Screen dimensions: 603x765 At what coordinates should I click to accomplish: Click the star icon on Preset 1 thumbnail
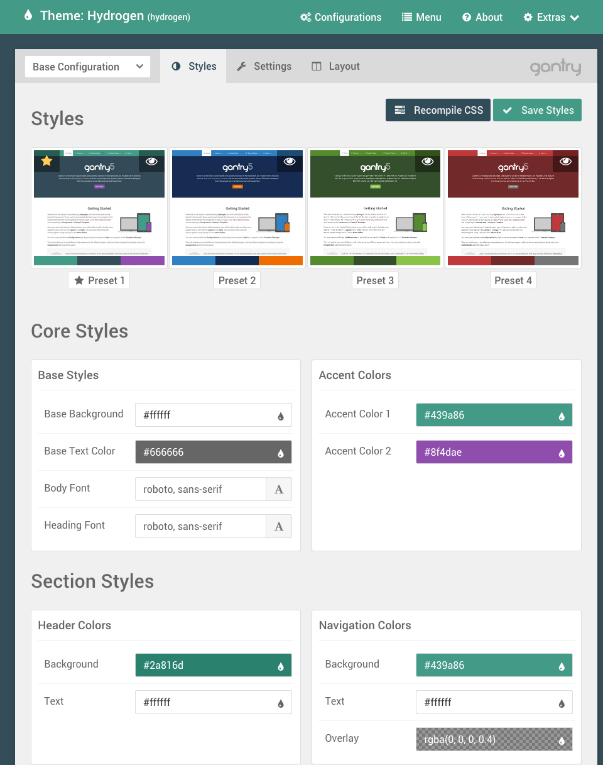[46, 162]
